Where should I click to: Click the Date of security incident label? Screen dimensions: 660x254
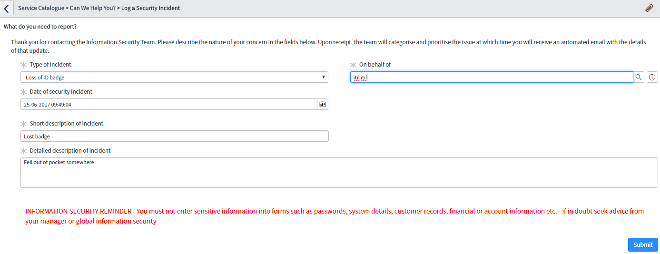(x=61, y=92)
